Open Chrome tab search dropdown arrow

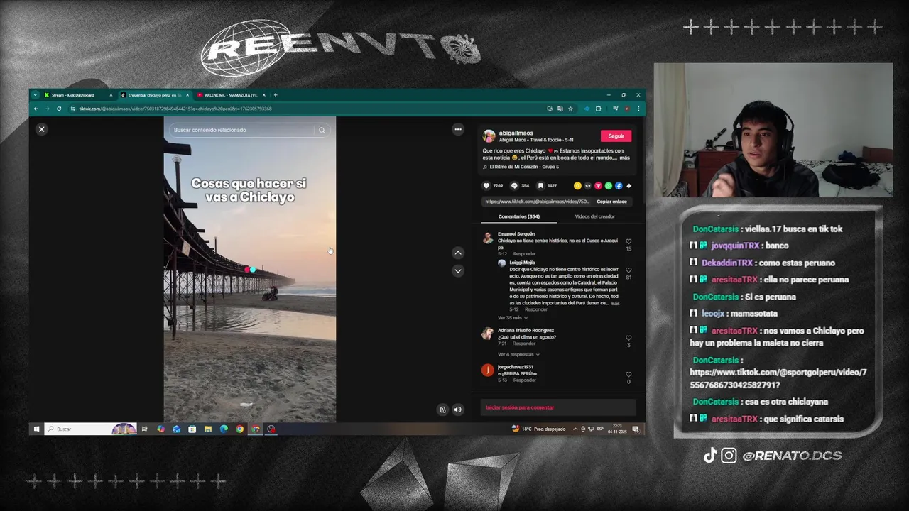(36, 95)
